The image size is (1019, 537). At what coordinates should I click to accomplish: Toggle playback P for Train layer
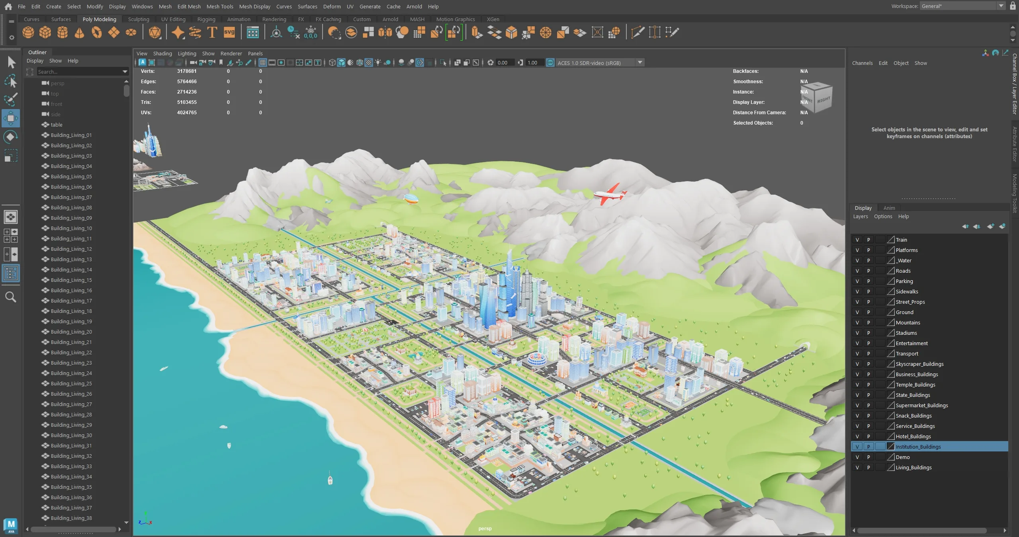(x=868, y=240)
